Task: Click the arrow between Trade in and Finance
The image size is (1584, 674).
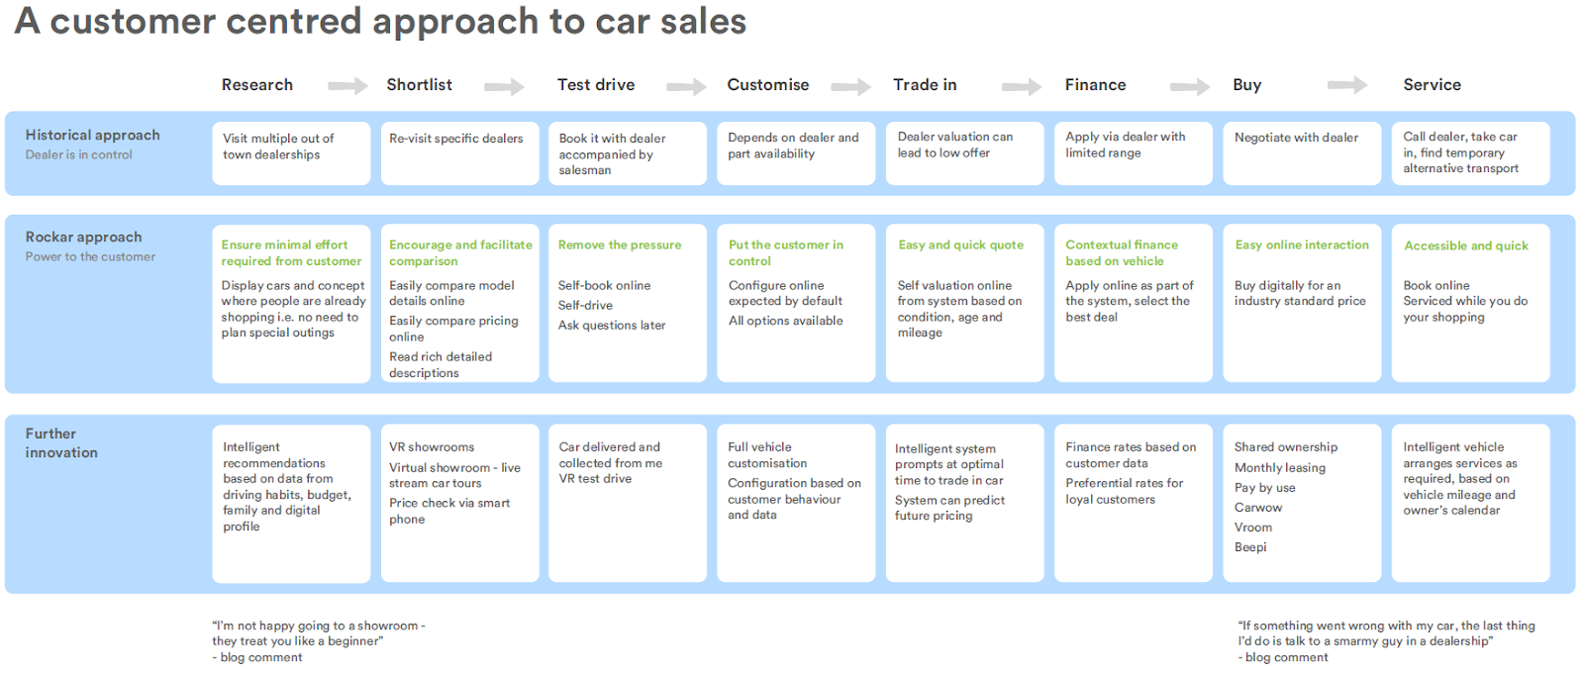Action: point(1022,87)
